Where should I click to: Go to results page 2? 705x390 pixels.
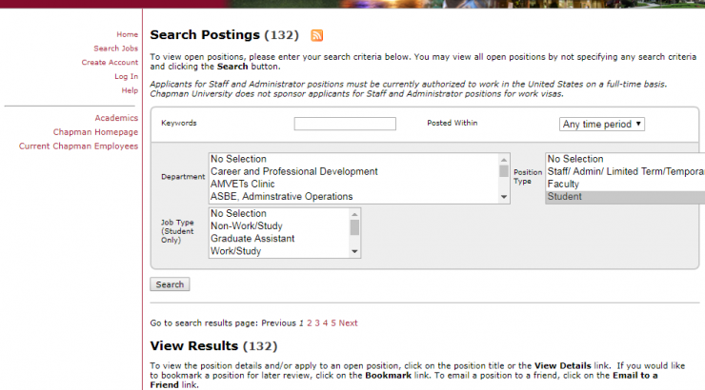309,323
